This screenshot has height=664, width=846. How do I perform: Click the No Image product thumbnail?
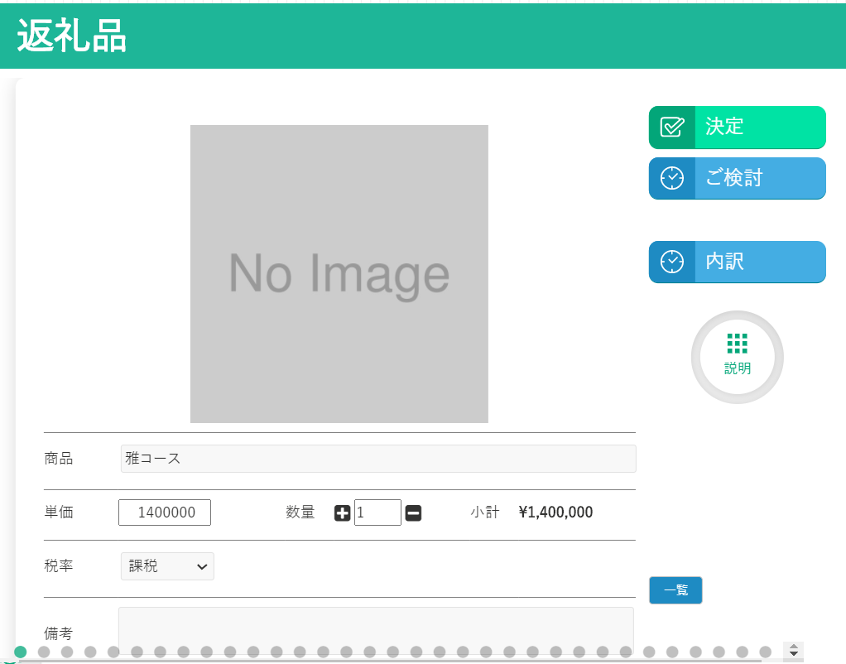(339, 274)
